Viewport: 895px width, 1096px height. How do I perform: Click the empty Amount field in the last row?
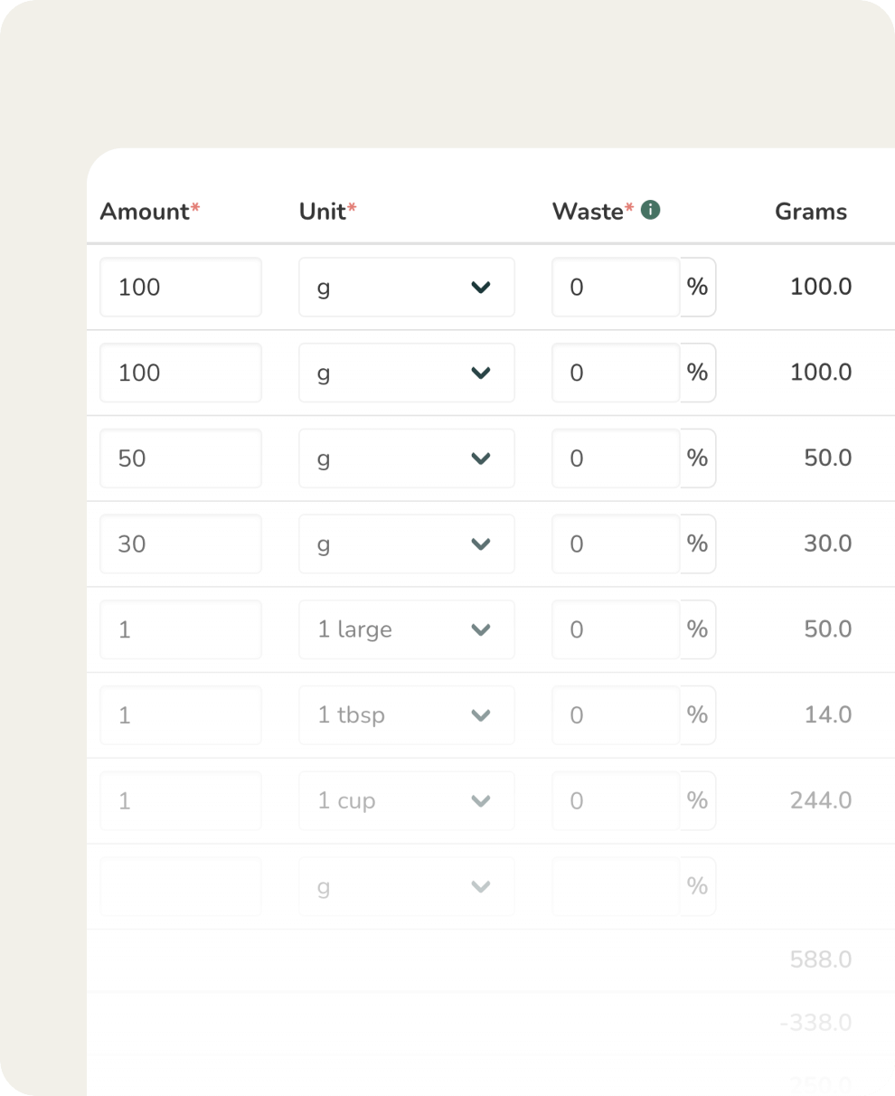[181, 887]
